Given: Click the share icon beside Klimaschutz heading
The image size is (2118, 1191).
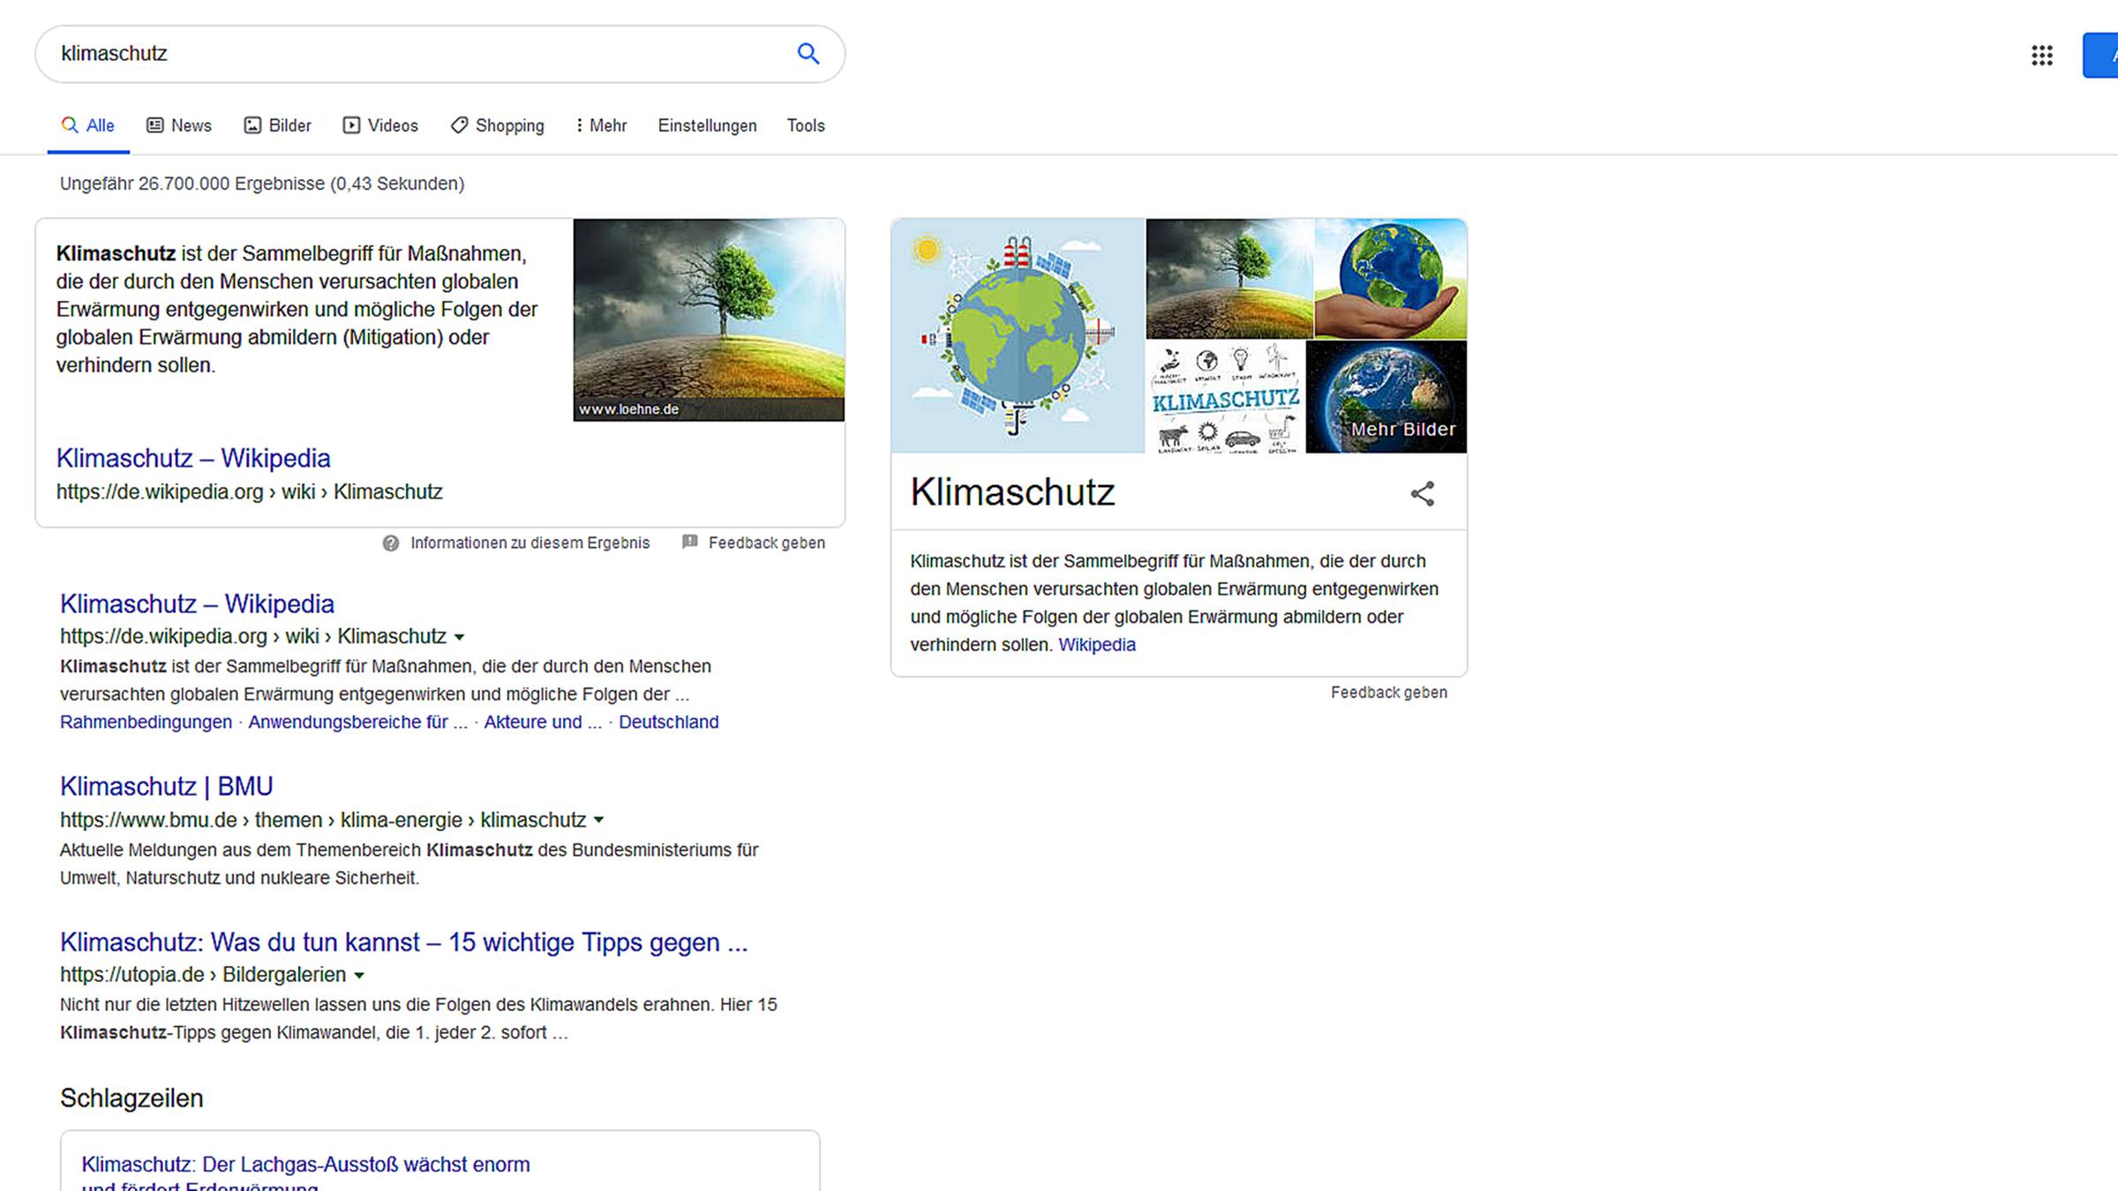Looking at the screenshot, I should tap(1422, 493).
